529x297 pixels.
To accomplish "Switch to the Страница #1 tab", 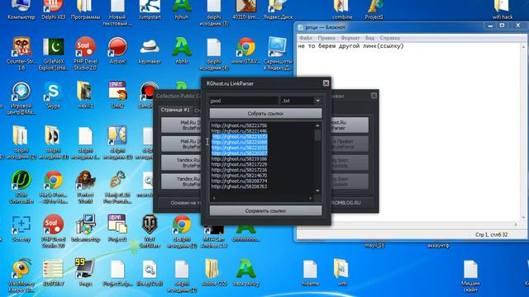I will point(175,110).
